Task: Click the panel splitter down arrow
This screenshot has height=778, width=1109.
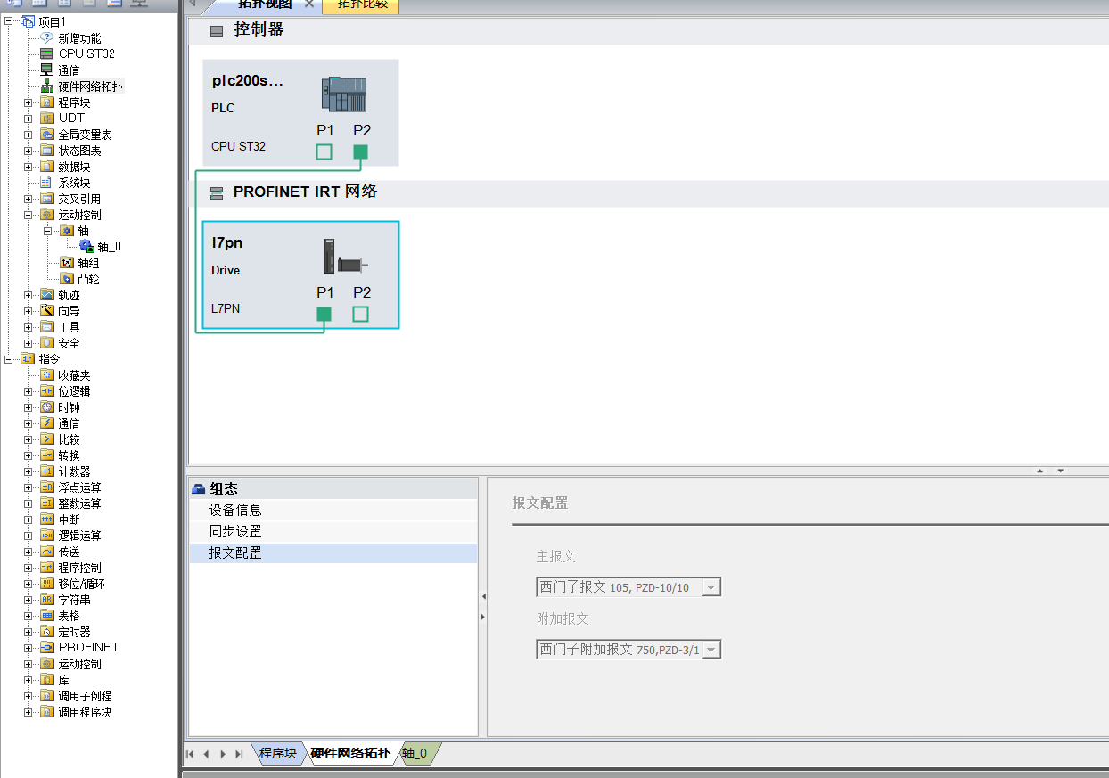Action: click(1060, 471)
